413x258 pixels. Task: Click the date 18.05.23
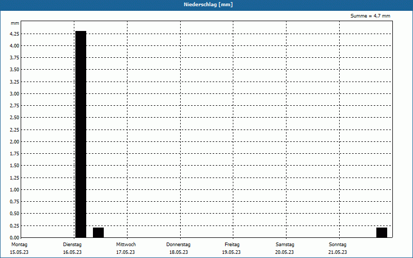[179, 252]
